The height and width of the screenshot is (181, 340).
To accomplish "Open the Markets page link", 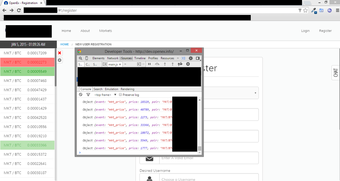I will pos(105,31).
